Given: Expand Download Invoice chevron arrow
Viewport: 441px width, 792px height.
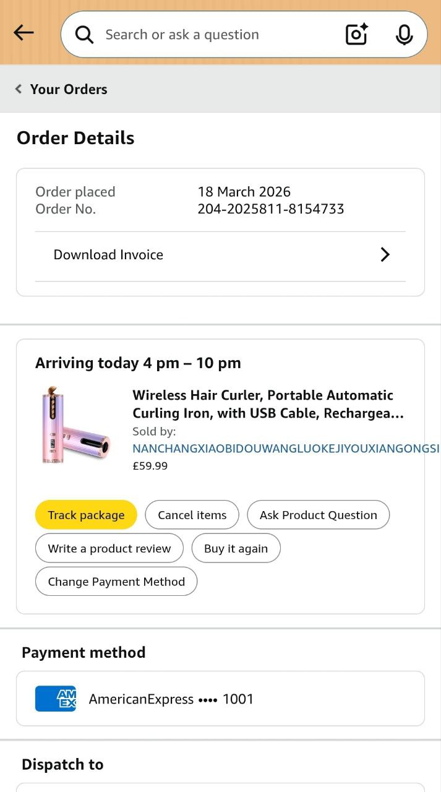Looking at the screenshot, I should [x=385, y=255].
